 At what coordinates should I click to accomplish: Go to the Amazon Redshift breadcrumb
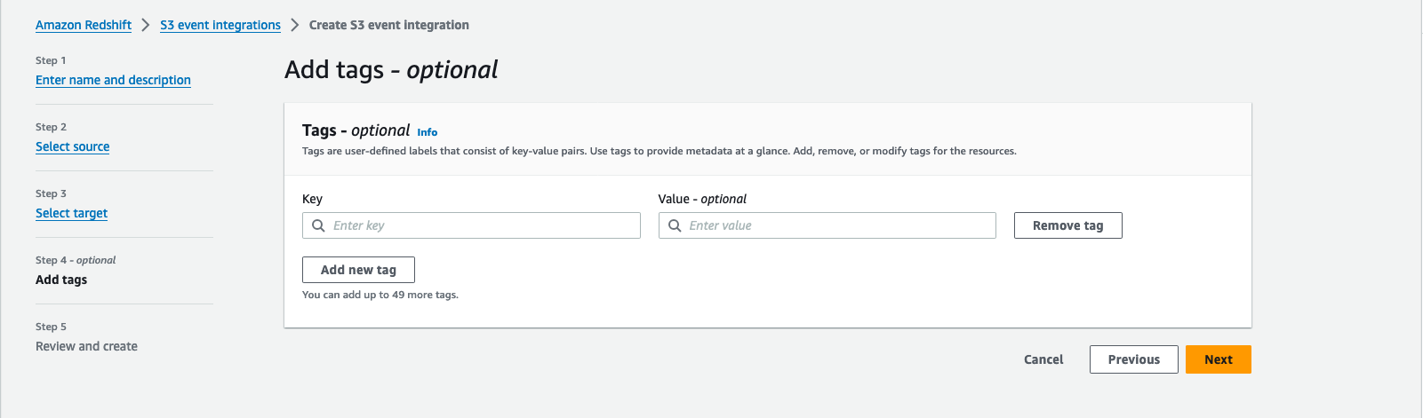pyautogui.click(x=84, y=25)
